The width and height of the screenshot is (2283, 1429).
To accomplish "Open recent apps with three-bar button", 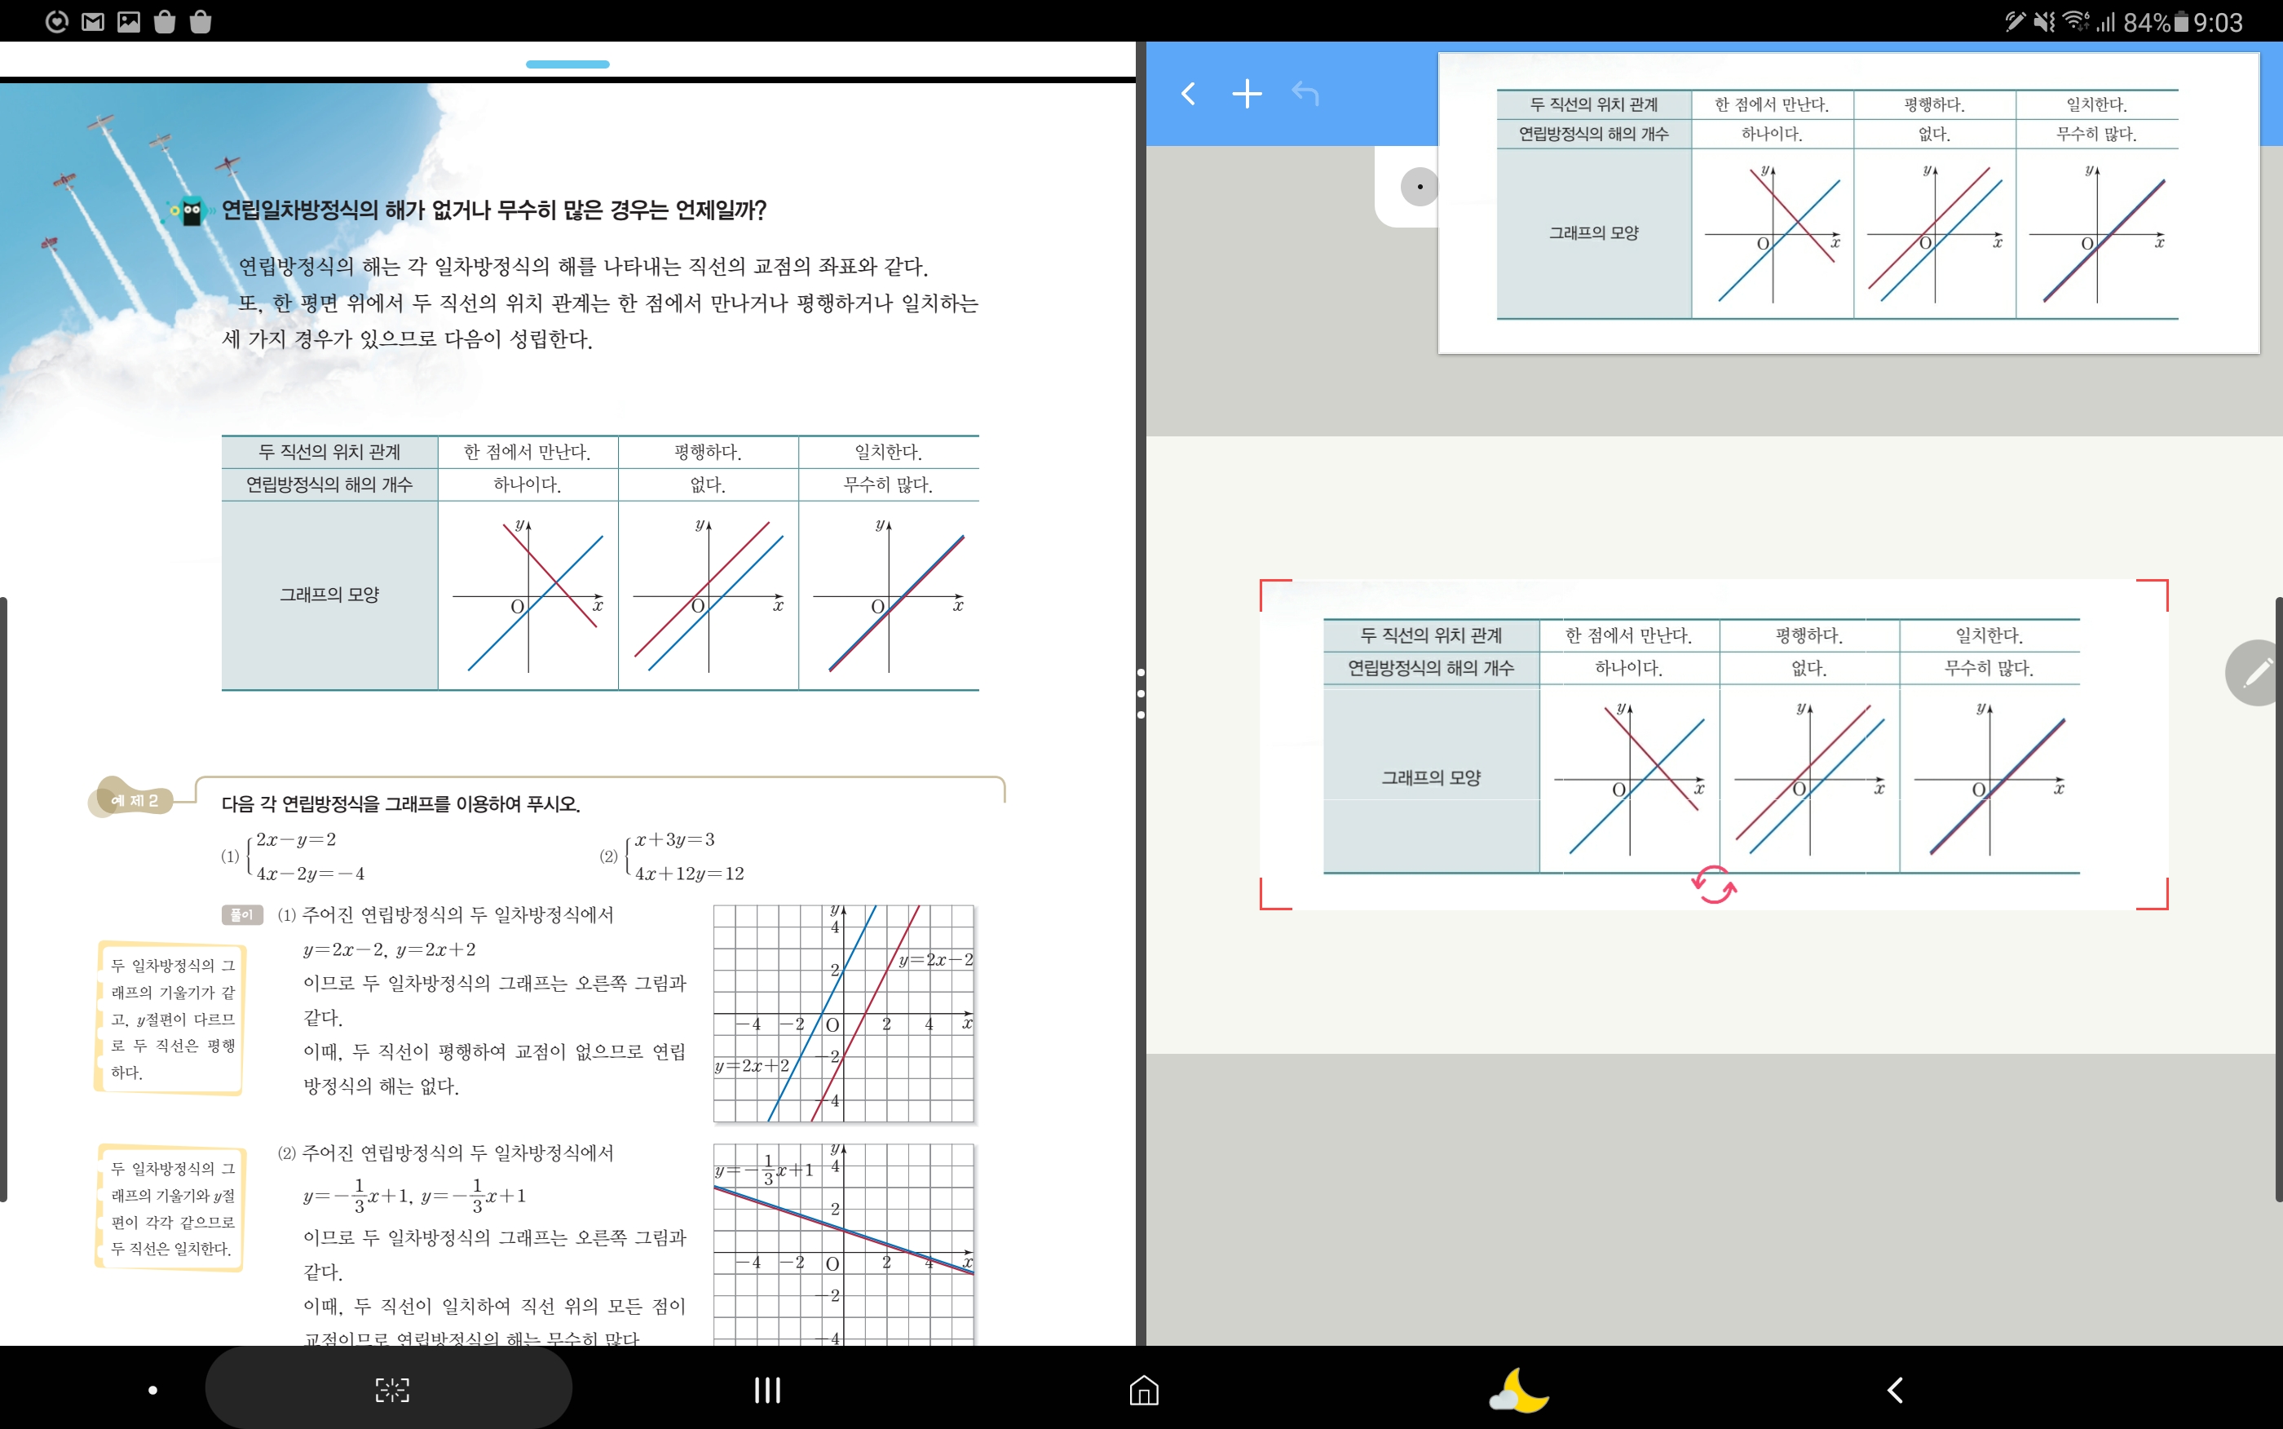I will (767, 1389).
